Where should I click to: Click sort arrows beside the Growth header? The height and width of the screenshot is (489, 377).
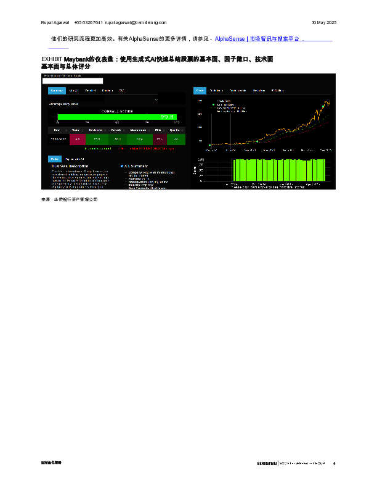click(124, 130)
